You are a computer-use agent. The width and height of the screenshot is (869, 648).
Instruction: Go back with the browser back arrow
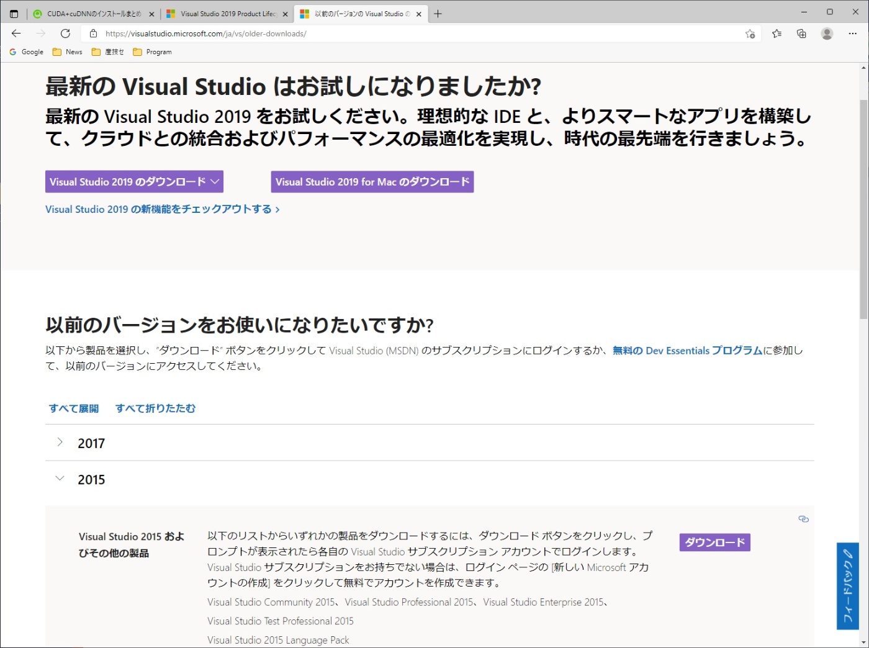click(x=16, y=34)
